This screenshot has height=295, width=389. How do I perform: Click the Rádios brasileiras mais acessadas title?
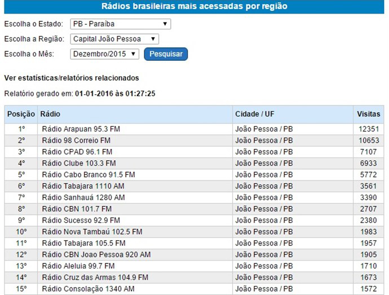point(194,6)
